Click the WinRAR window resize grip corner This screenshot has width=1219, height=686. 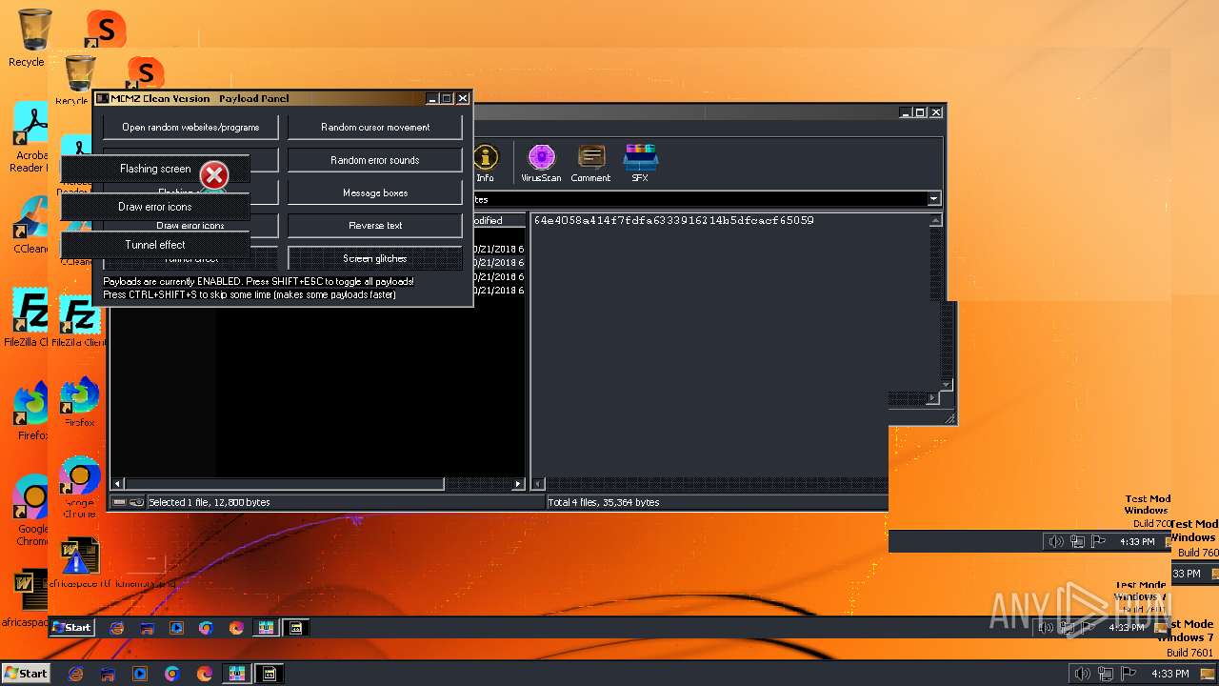click(x=949, y=418)
